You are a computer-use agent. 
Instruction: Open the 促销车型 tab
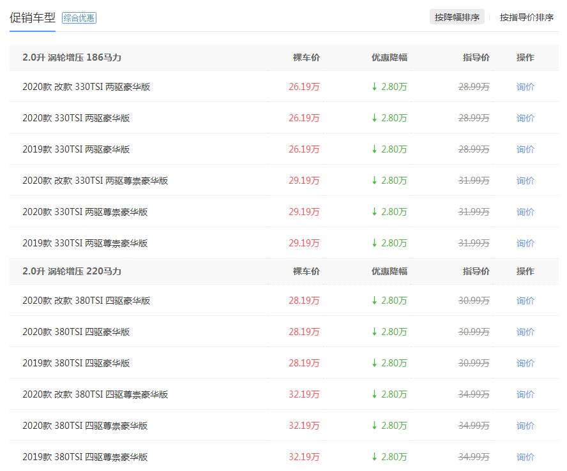click(32, 17)
